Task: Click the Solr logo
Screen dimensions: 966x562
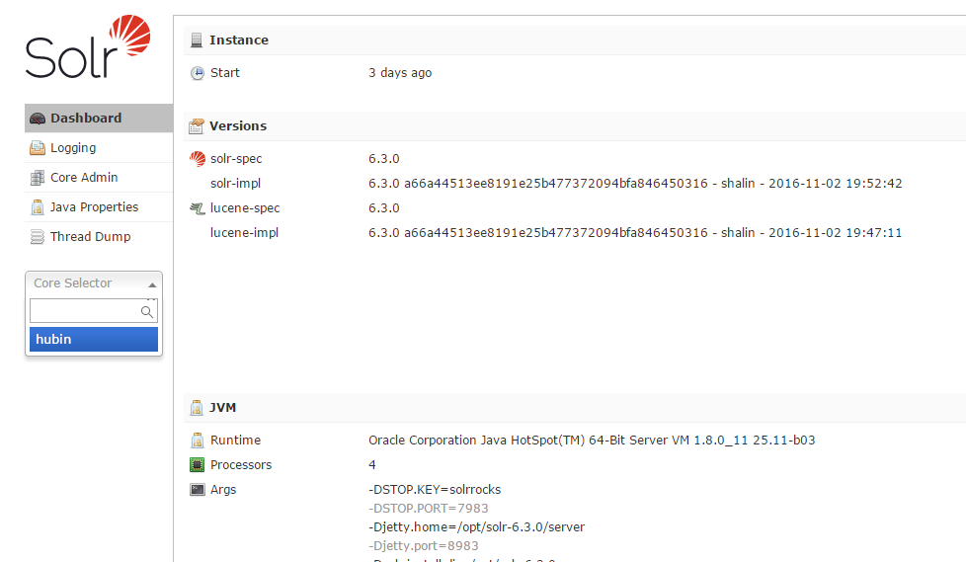Action: (87, 48)
